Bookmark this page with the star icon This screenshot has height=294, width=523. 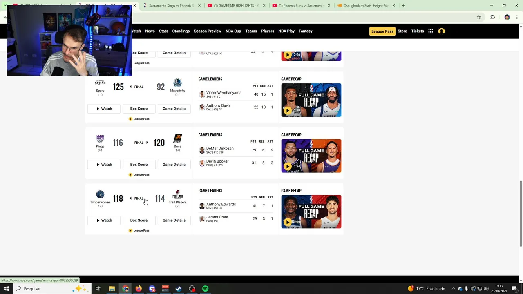pos(479,17)
